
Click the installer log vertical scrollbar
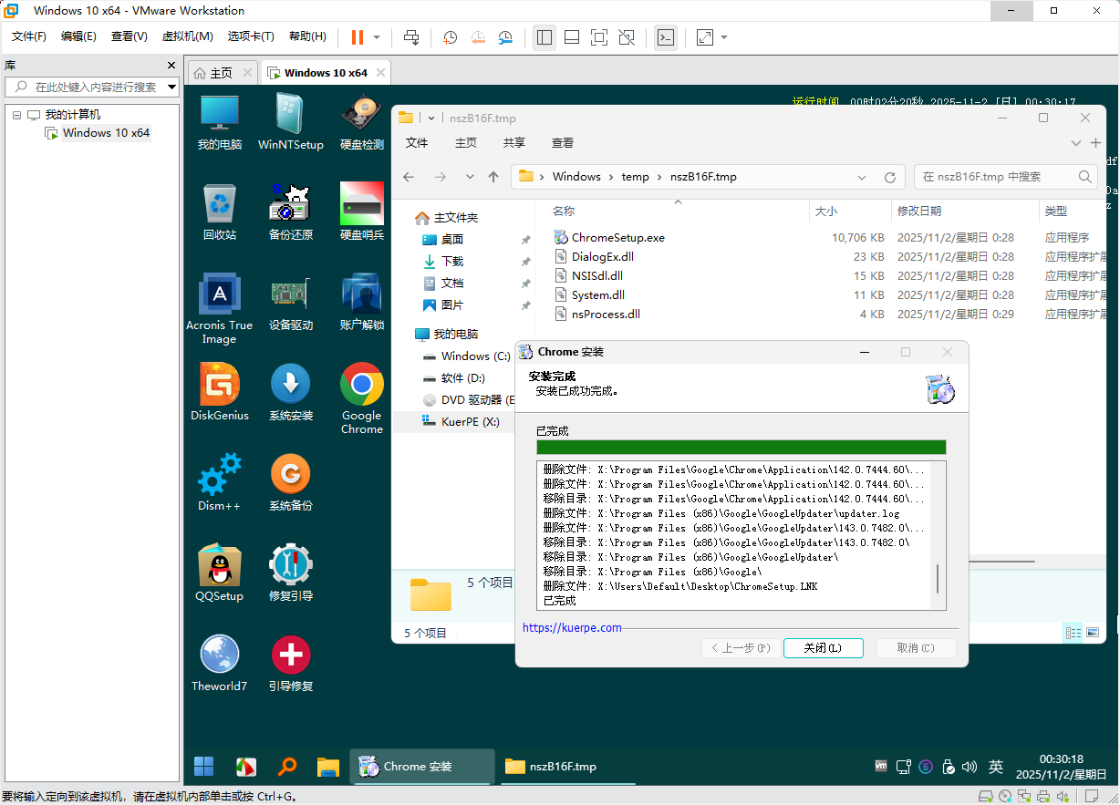[938, 578]
